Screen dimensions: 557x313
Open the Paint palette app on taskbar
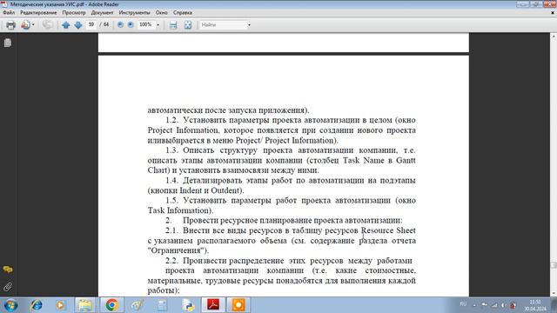138,305
